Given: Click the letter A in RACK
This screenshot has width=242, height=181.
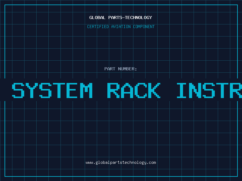Looking at the screenshot, I should click(x=127, y=91).
